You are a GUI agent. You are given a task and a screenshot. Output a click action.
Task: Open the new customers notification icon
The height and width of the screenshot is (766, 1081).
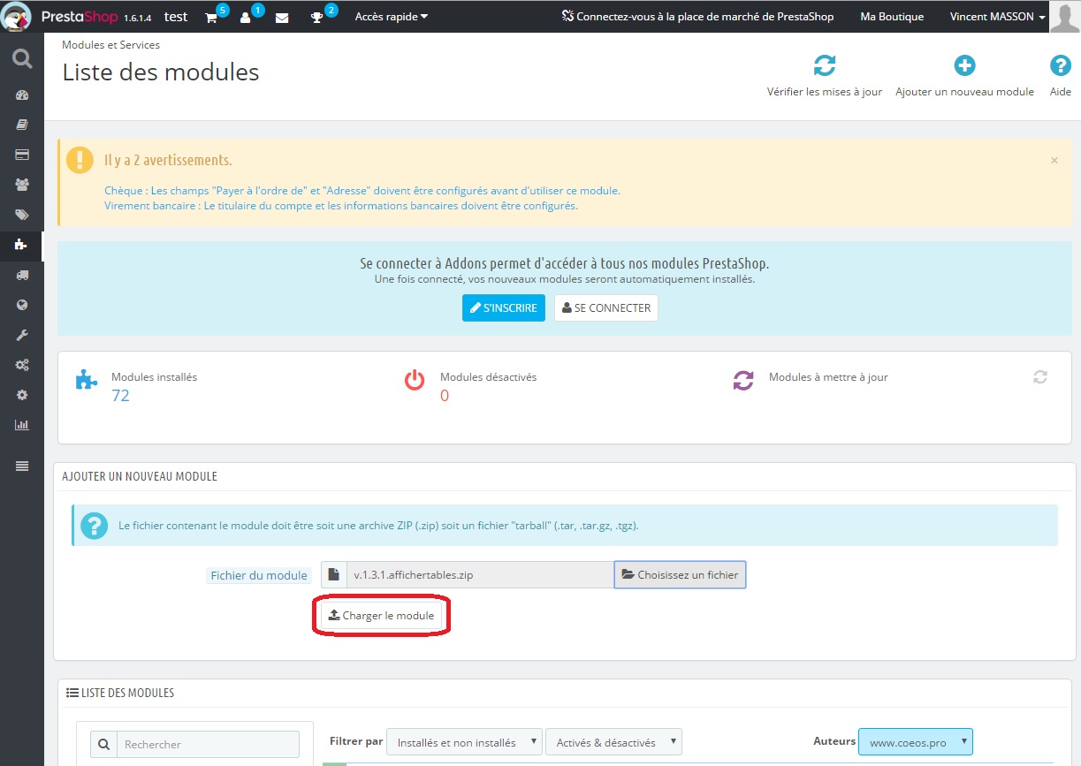coord(247,17)
